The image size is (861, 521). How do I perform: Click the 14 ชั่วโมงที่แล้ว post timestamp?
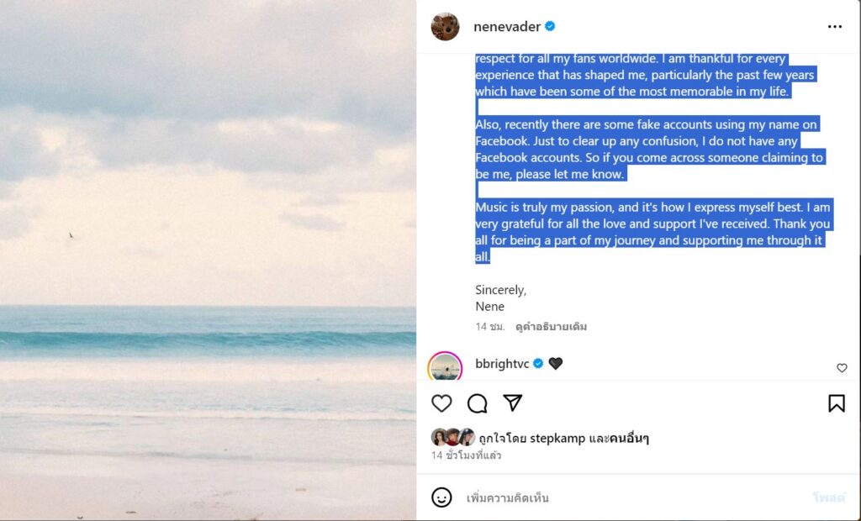click(x=465, y=455)
